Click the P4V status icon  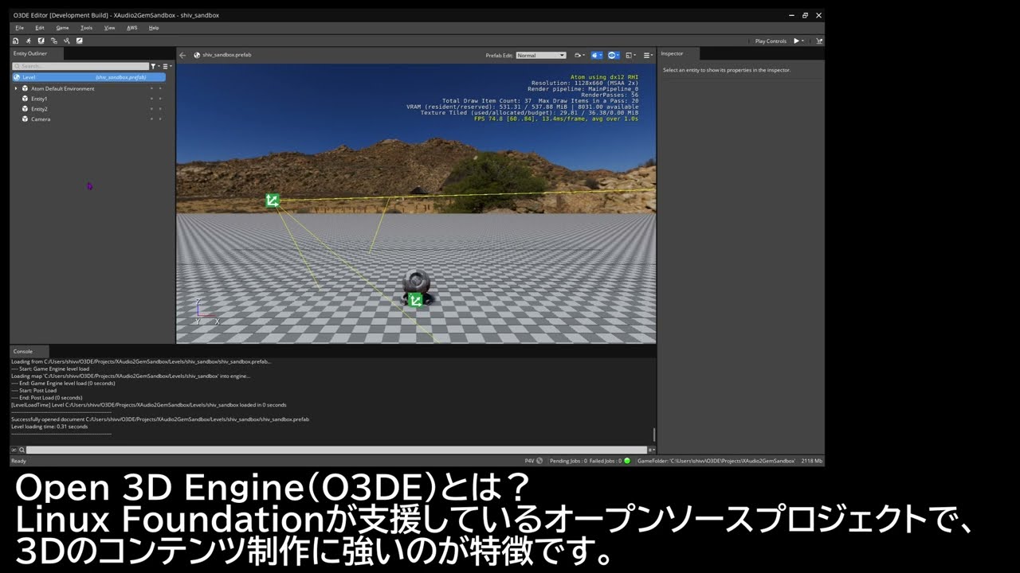[x=533, y=461]
